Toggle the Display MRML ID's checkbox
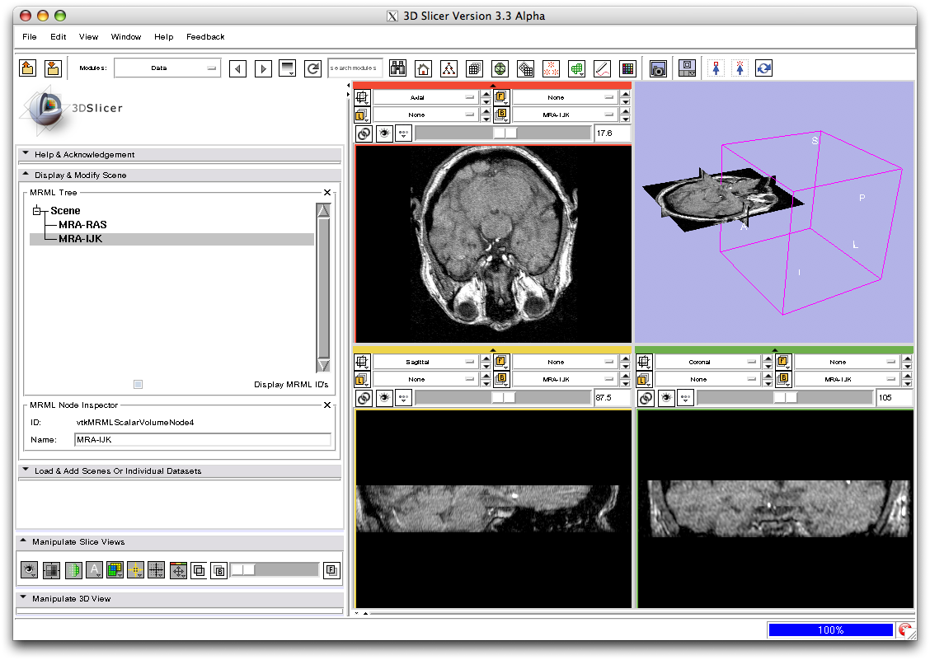This screenshot has height=660, width=930. pyautogui.click(x=138, y=384)
